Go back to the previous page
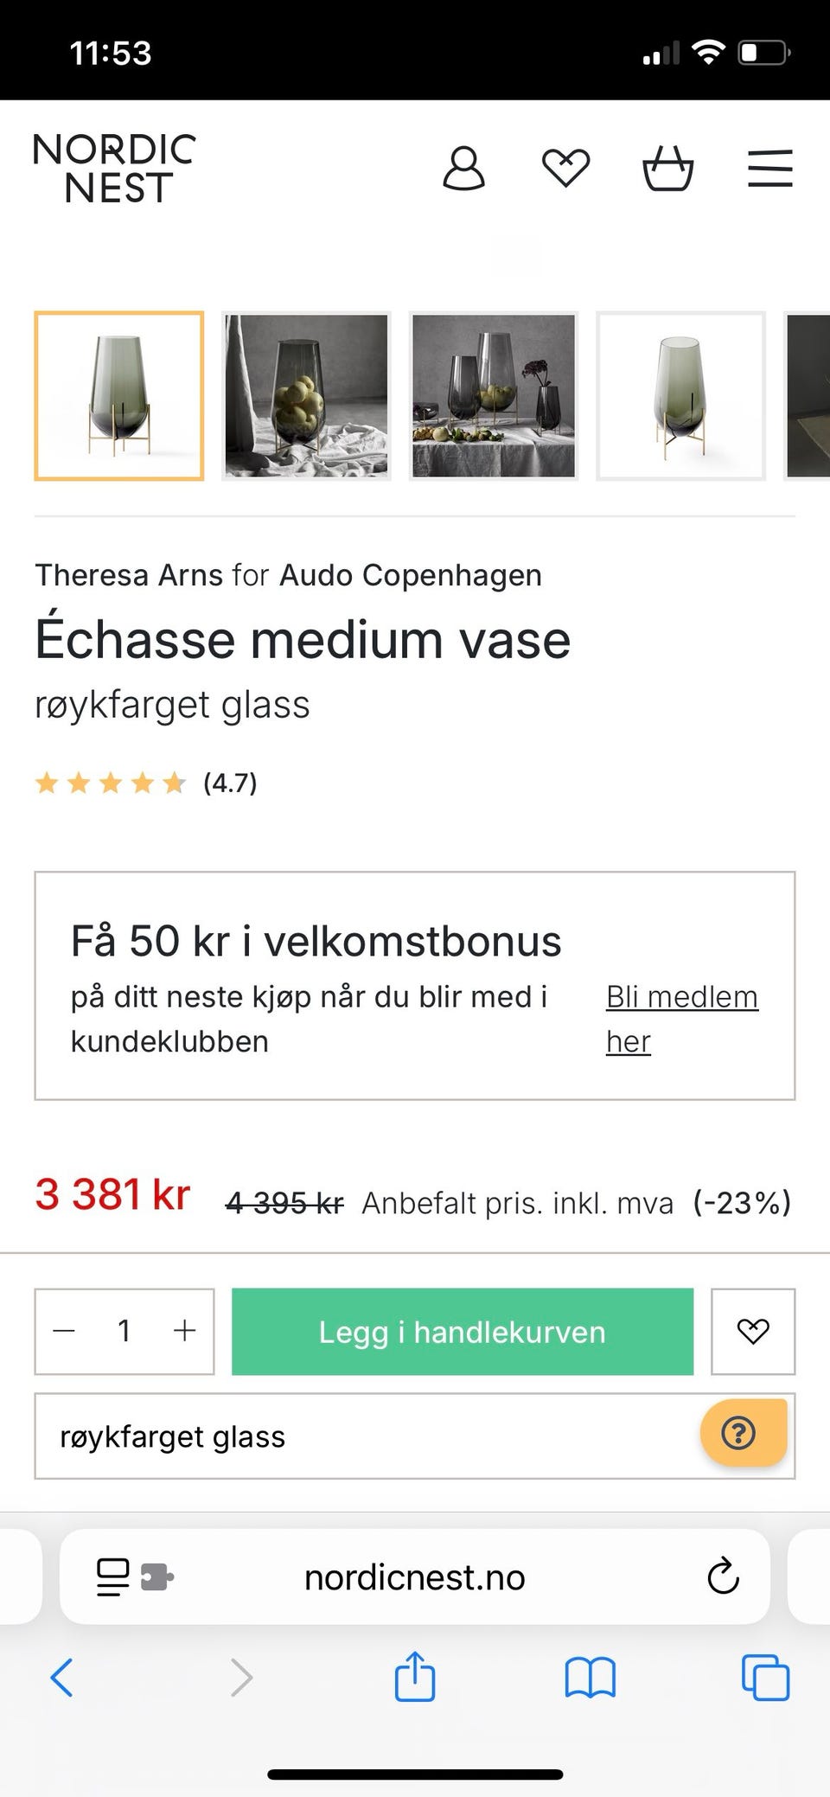This screenshot has height=1797, width=830. click(x=62, y=1678)
